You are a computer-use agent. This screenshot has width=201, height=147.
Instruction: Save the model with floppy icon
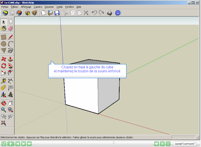tap(57, 13)
